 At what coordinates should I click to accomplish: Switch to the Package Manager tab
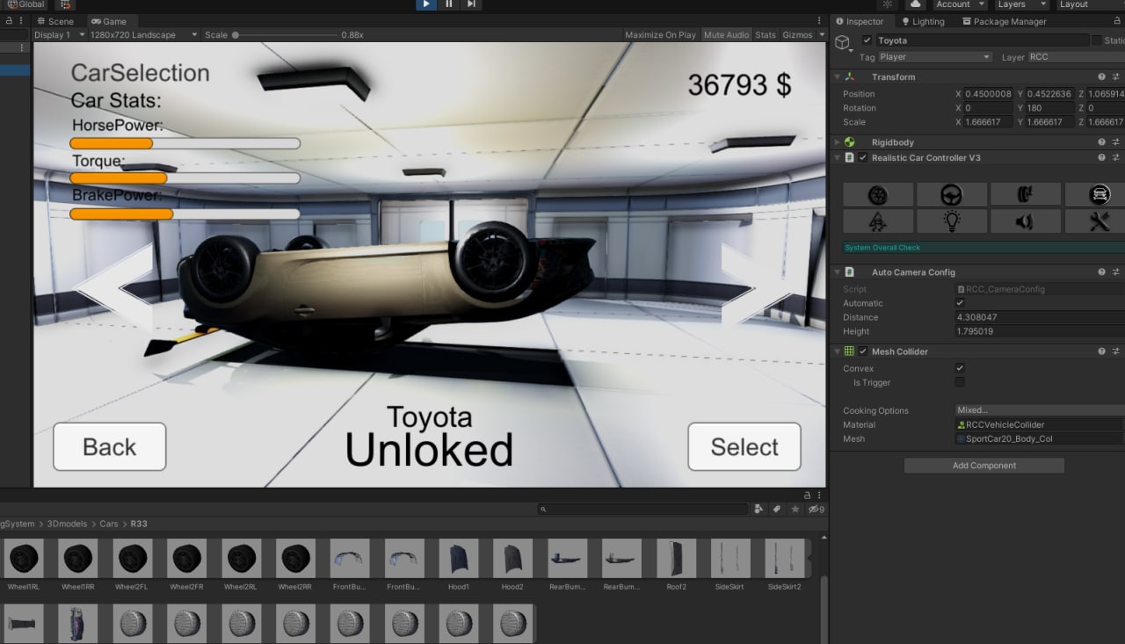(x=1004, y=21)
